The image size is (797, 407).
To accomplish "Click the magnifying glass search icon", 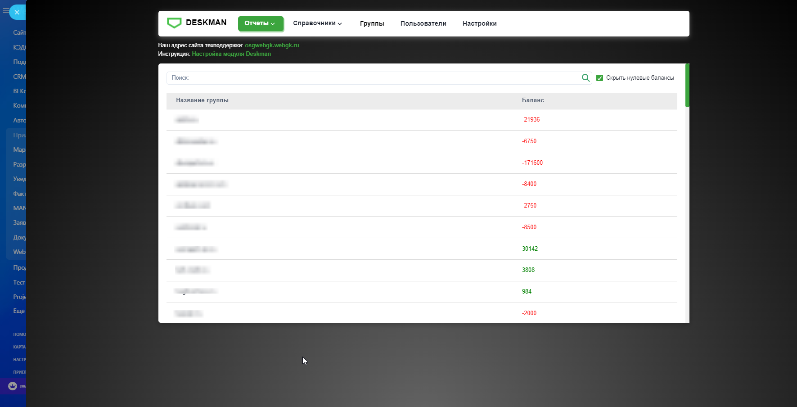I will (585, 78).
